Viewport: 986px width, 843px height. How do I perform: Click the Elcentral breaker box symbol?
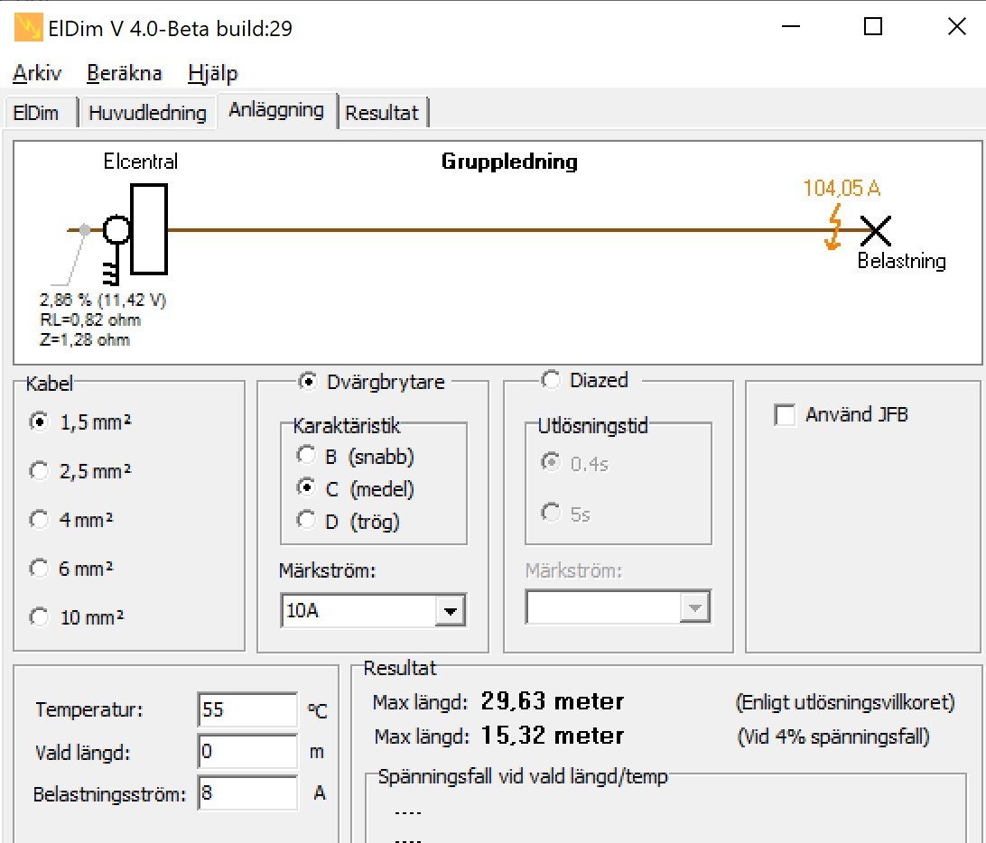click(148, 229)
